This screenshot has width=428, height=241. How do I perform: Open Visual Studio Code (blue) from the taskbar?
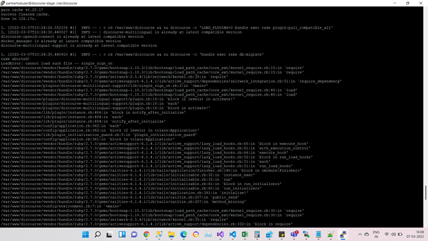tap(233, 234)
